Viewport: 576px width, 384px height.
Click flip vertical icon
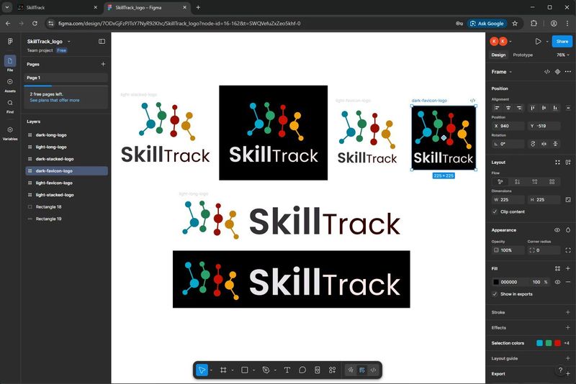click(x=555, y=144)
